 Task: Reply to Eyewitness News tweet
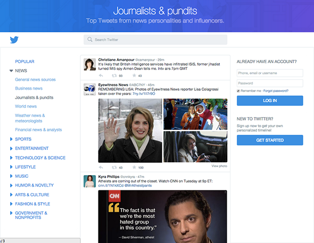(101, 167)
